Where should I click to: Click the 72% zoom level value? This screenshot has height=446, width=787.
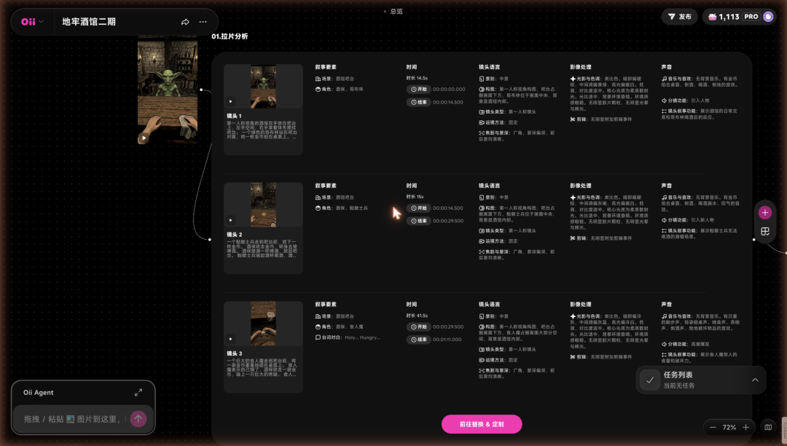tap(729, 428)
